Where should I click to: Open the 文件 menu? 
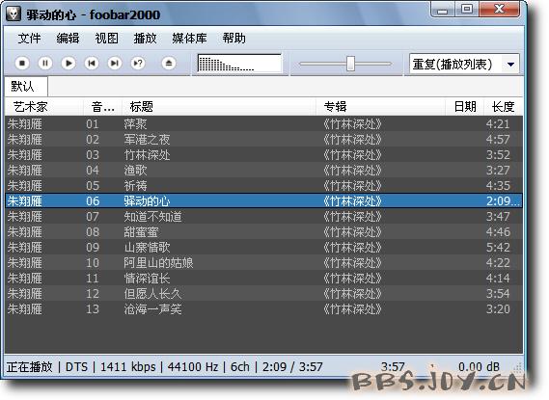(x=29, y=39)
